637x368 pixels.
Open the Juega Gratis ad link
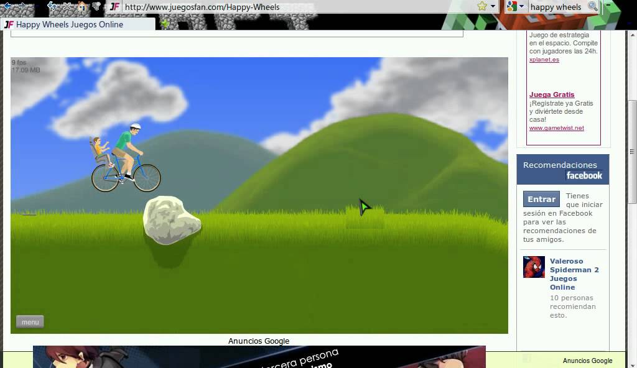pos(552,94)
